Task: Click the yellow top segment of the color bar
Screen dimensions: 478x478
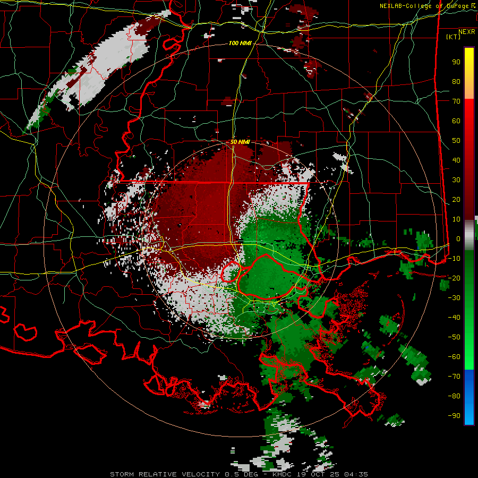Action: tap(469, 73)
